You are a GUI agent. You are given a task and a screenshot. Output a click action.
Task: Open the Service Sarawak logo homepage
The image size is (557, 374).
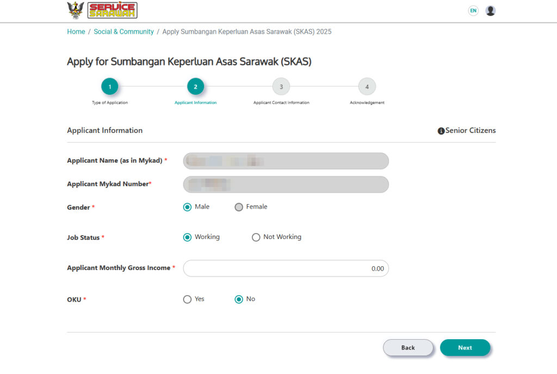[x=112, y=10]
